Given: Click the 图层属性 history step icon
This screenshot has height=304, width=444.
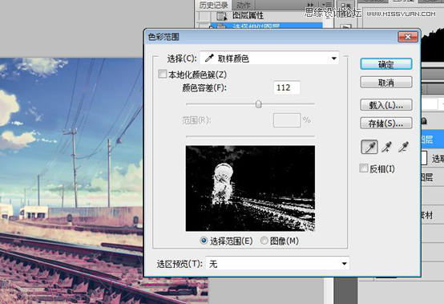Looking at the screenshot, I should tap(221, 16).
